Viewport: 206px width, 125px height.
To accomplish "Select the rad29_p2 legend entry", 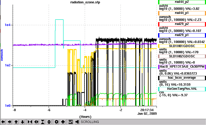I will pyautogui.click(x=182, y=24).
